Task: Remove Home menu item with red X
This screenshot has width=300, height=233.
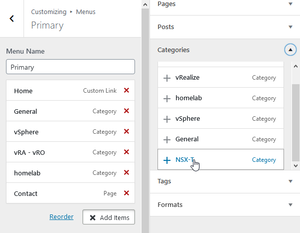Action: coord(126,91)
